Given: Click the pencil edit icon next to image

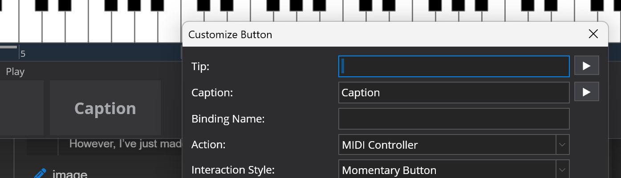Looking at the screenshot, I should [40, 173].
